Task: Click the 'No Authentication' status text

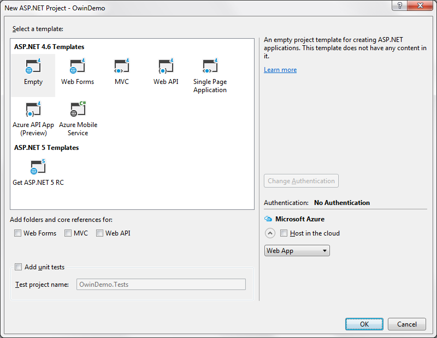Action: click(x=342, y=203)
